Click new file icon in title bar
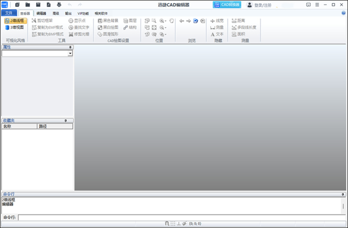This screenshot has width=348, height=228. [x=17, y=5]
